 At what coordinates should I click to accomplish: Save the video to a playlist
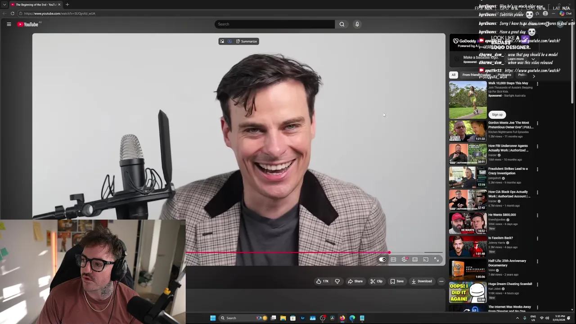point(397,281)
